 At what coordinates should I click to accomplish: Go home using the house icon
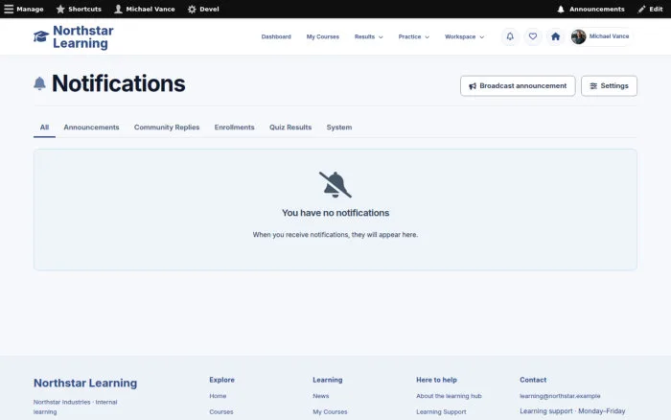click(555, 36)
